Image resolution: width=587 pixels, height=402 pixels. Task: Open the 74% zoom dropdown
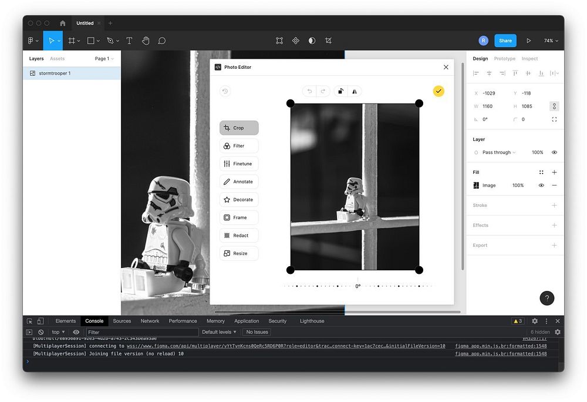point(551,41)
